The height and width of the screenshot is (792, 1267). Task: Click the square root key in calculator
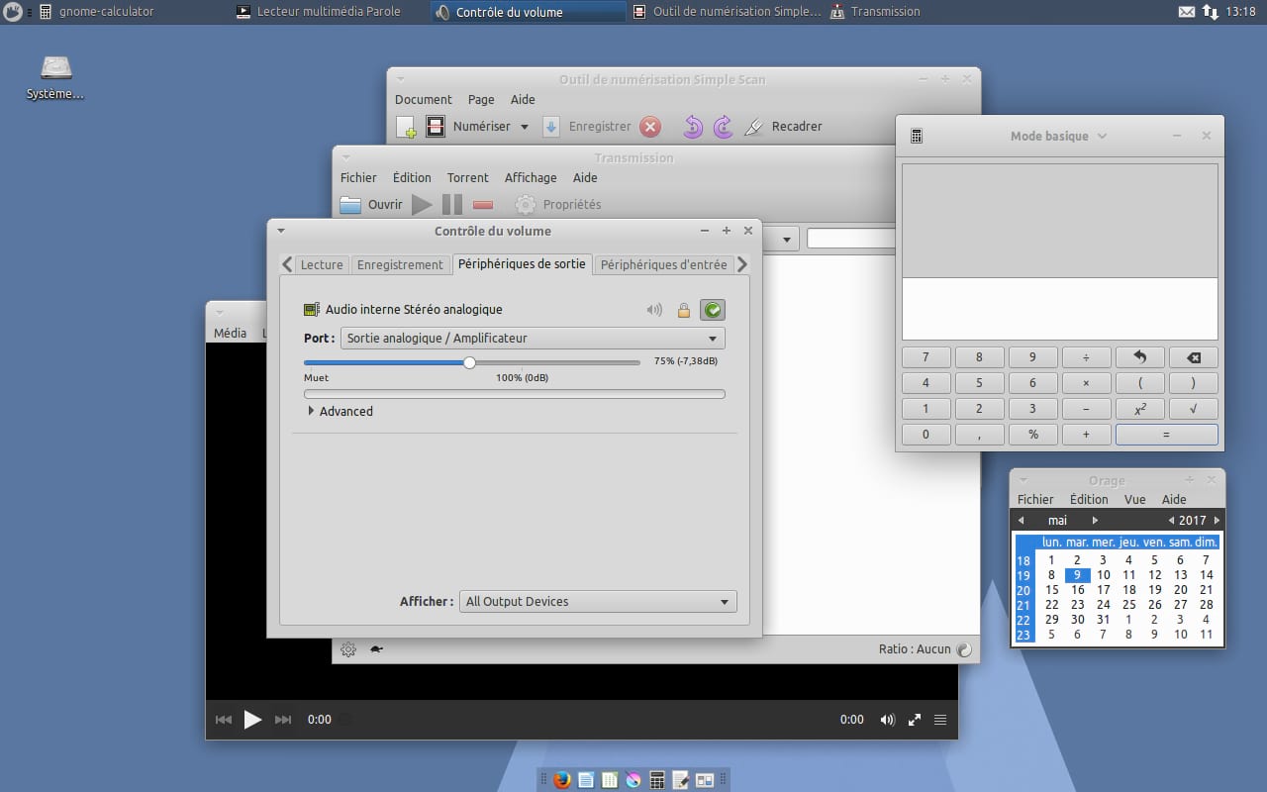pos(1193,409)
